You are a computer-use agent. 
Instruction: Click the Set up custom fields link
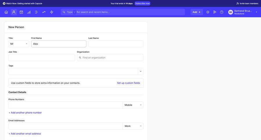[128, 83]
